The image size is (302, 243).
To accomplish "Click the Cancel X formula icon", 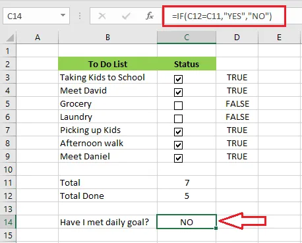I will coord(102,16).
